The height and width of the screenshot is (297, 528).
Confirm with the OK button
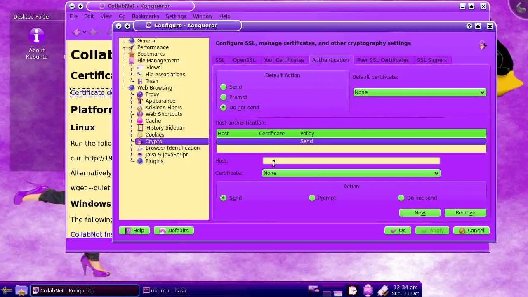[x=398, y=231]
